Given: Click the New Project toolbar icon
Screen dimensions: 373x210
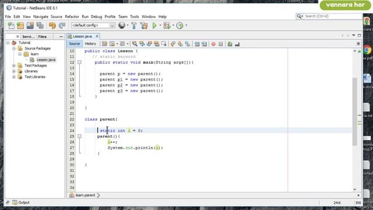Looking at the screenshot, I should 20,26.
